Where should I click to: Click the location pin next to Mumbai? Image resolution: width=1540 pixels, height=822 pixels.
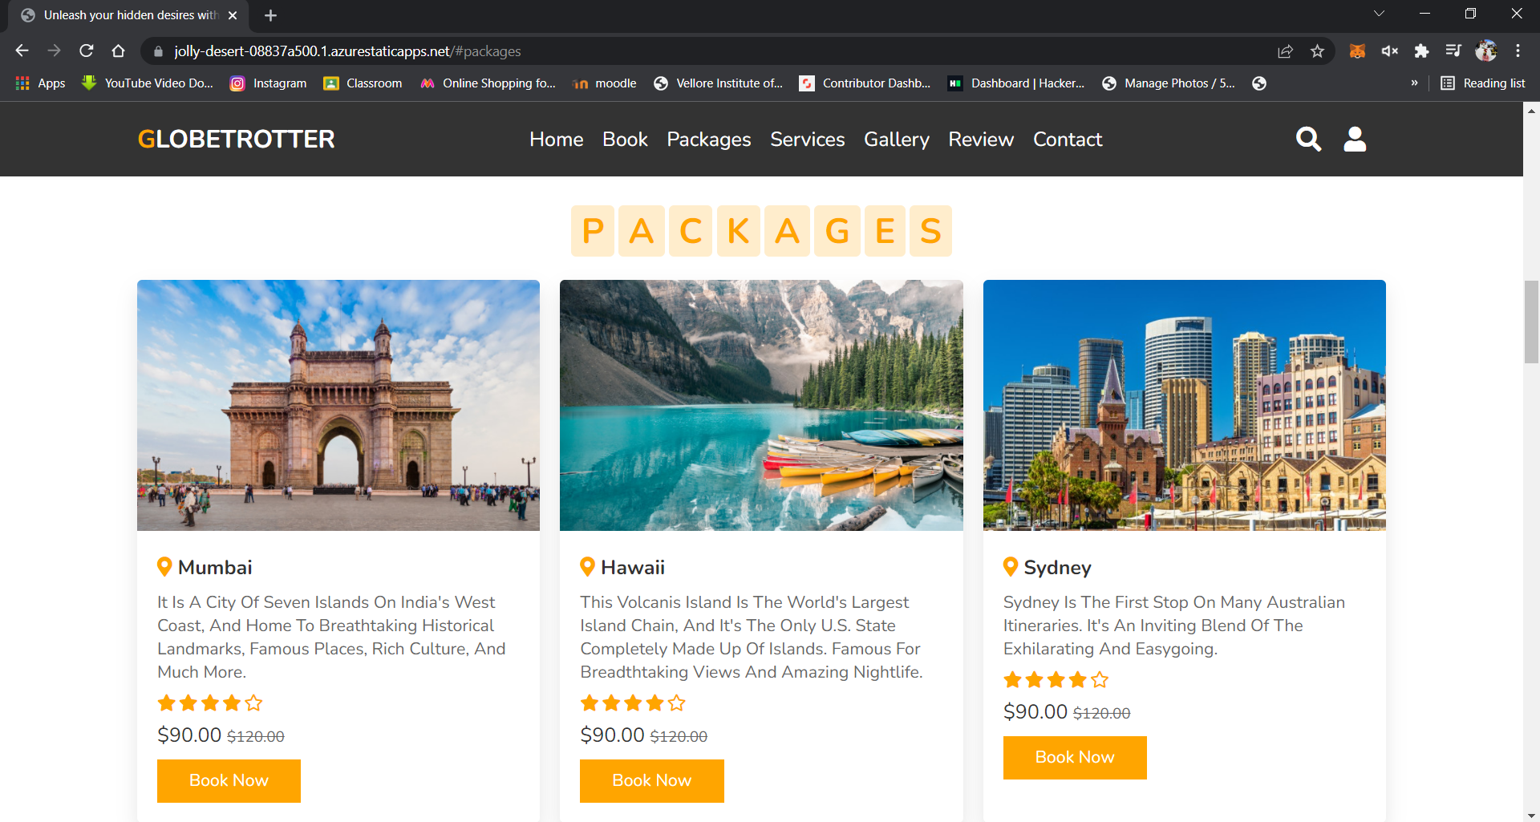(x=164, y=566)
